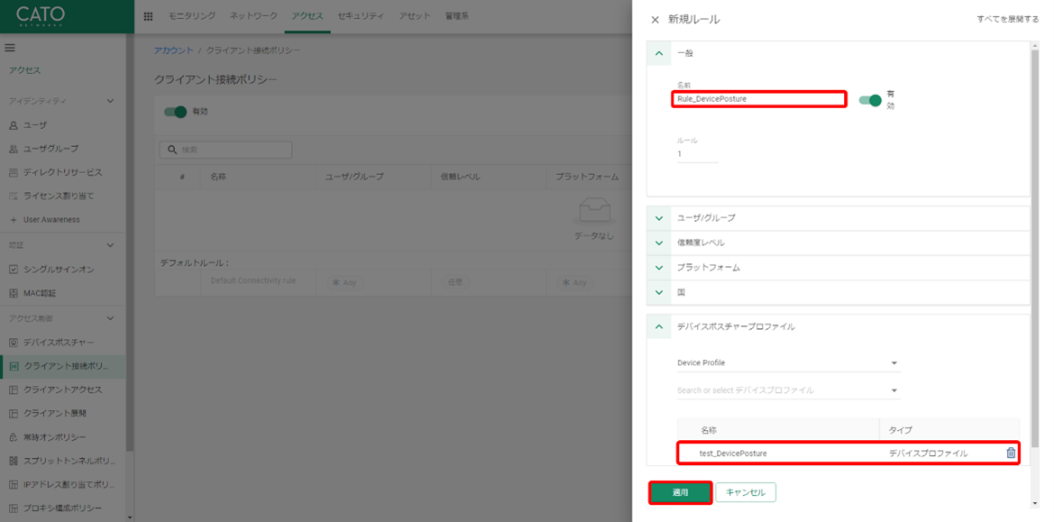Click the 名称 column header in panel

tap(709, 430)
